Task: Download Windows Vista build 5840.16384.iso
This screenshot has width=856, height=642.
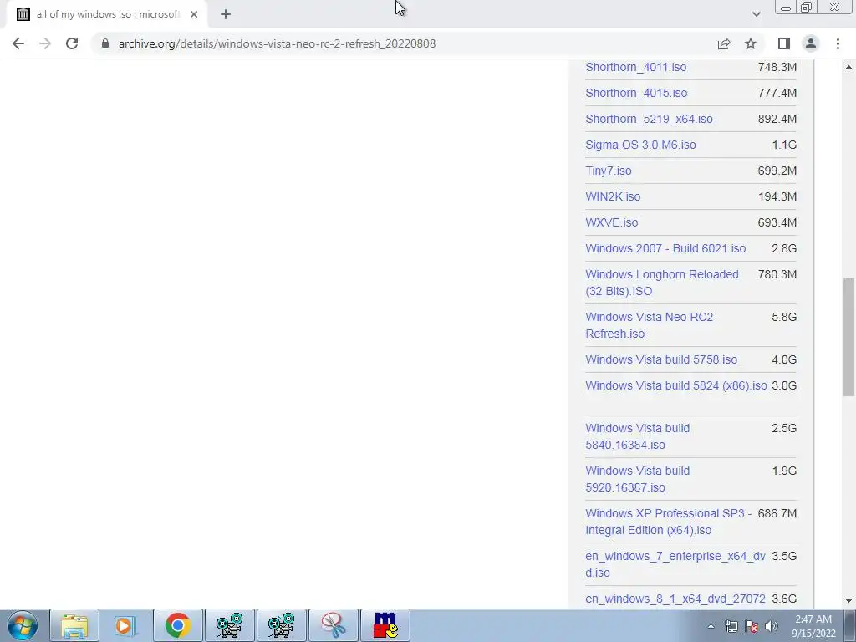Action: pyautogui.click(x=637, y=436)
